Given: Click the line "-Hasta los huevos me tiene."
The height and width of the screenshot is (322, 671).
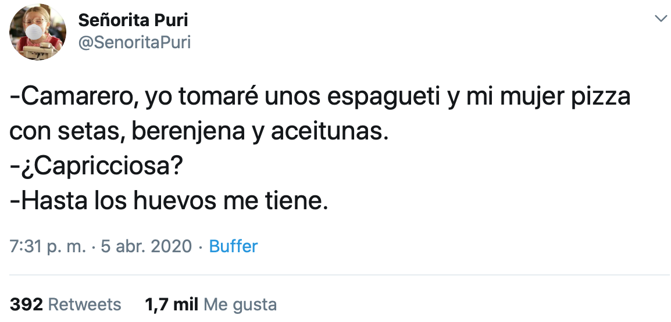Looking at the screenshot, I should 169,202.
